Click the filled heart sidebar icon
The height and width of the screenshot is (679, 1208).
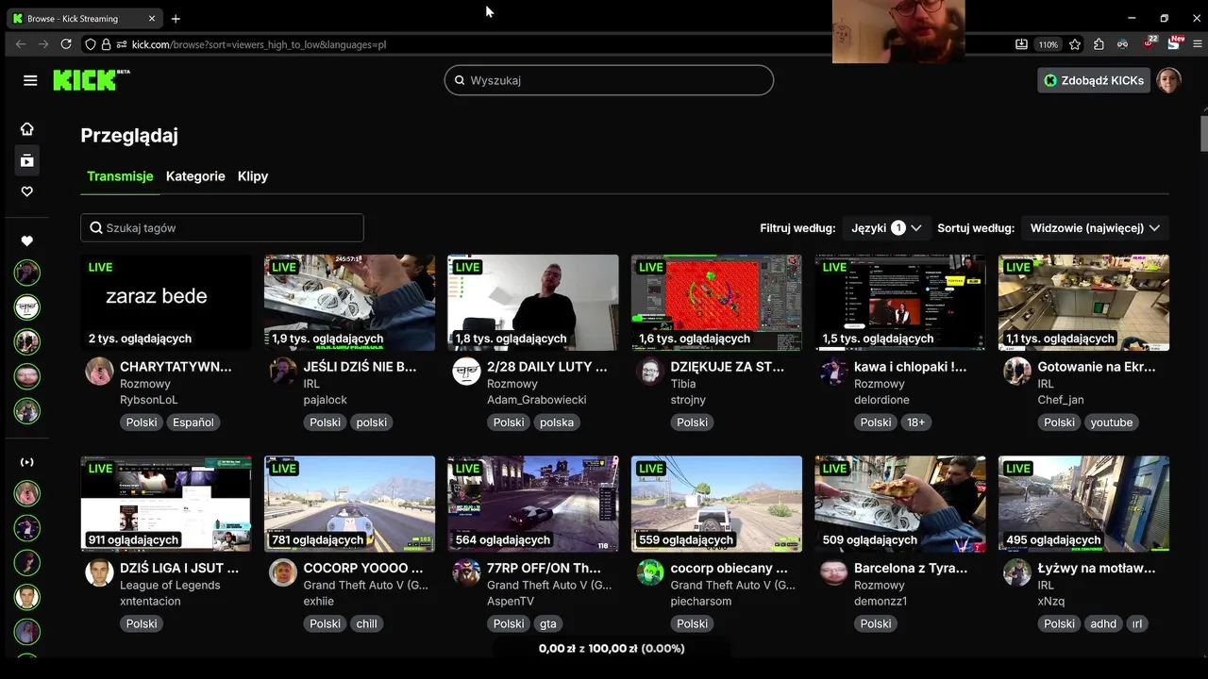27,241
